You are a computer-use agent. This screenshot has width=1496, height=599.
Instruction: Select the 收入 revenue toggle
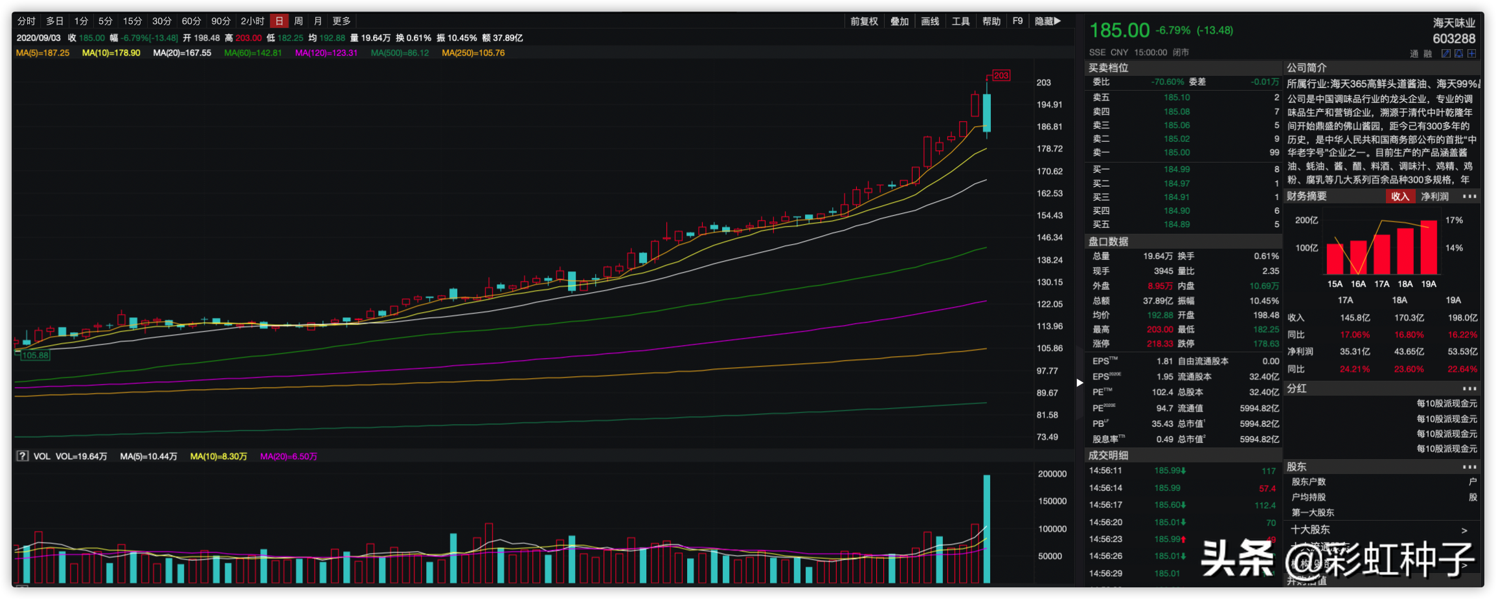(x=1400, y=196)
